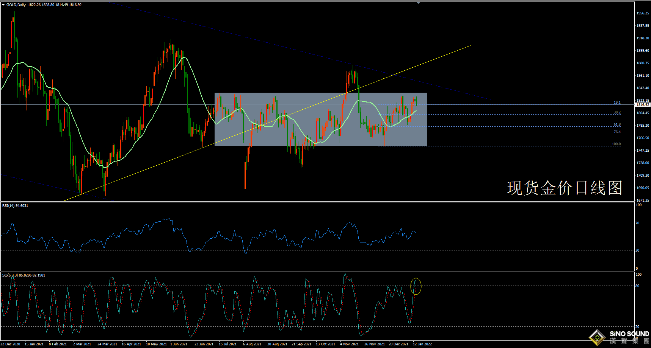
Task: Click the RSI(14) 54.6031 indicator label
Action: point(15,206)
